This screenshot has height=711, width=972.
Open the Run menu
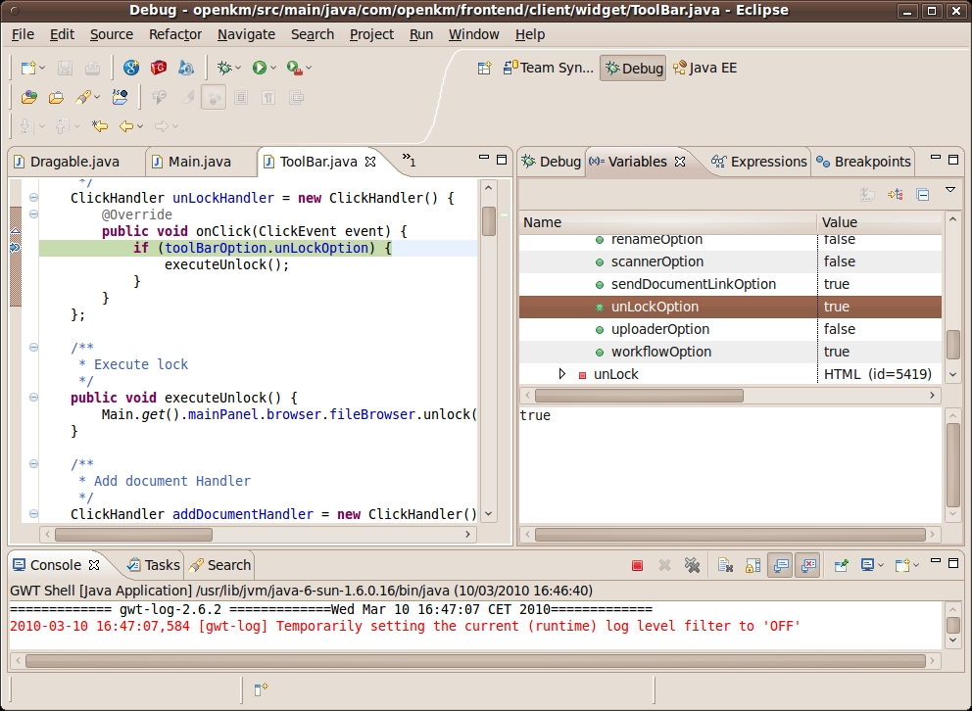tap(421, 34)
